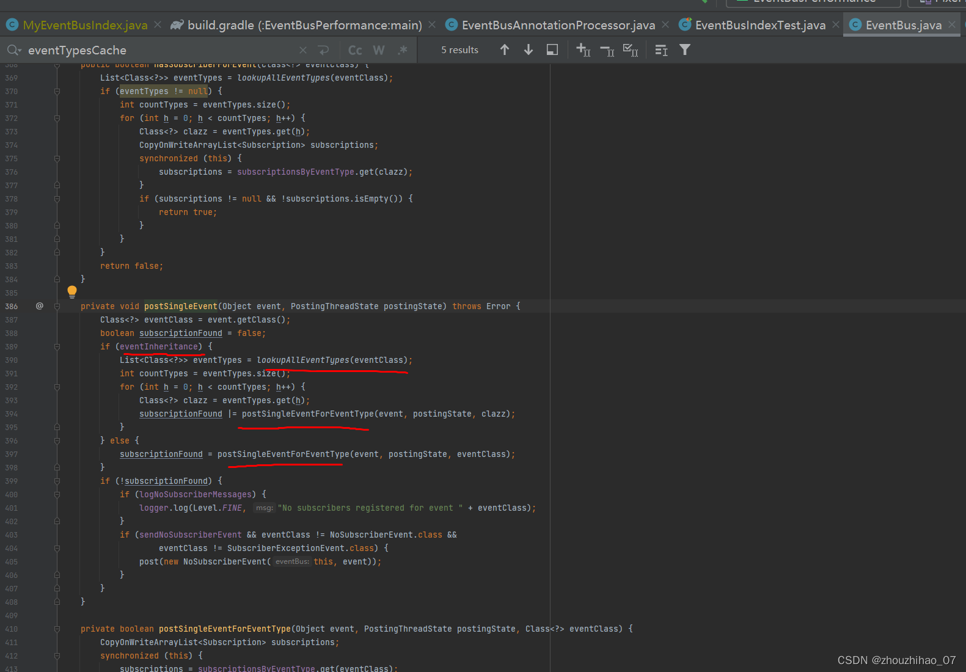The height and width of the screenshot is (672, 966).
Task: Collapse synchronized block at line 375
Action: 57,158
